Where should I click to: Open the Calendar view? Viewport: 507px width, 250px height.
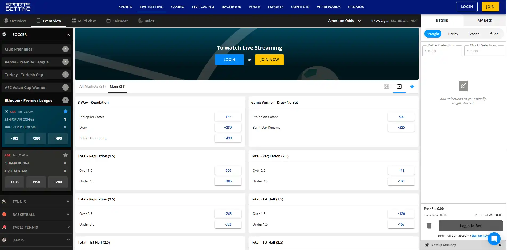pyautogui.click(x=117, y=21)
